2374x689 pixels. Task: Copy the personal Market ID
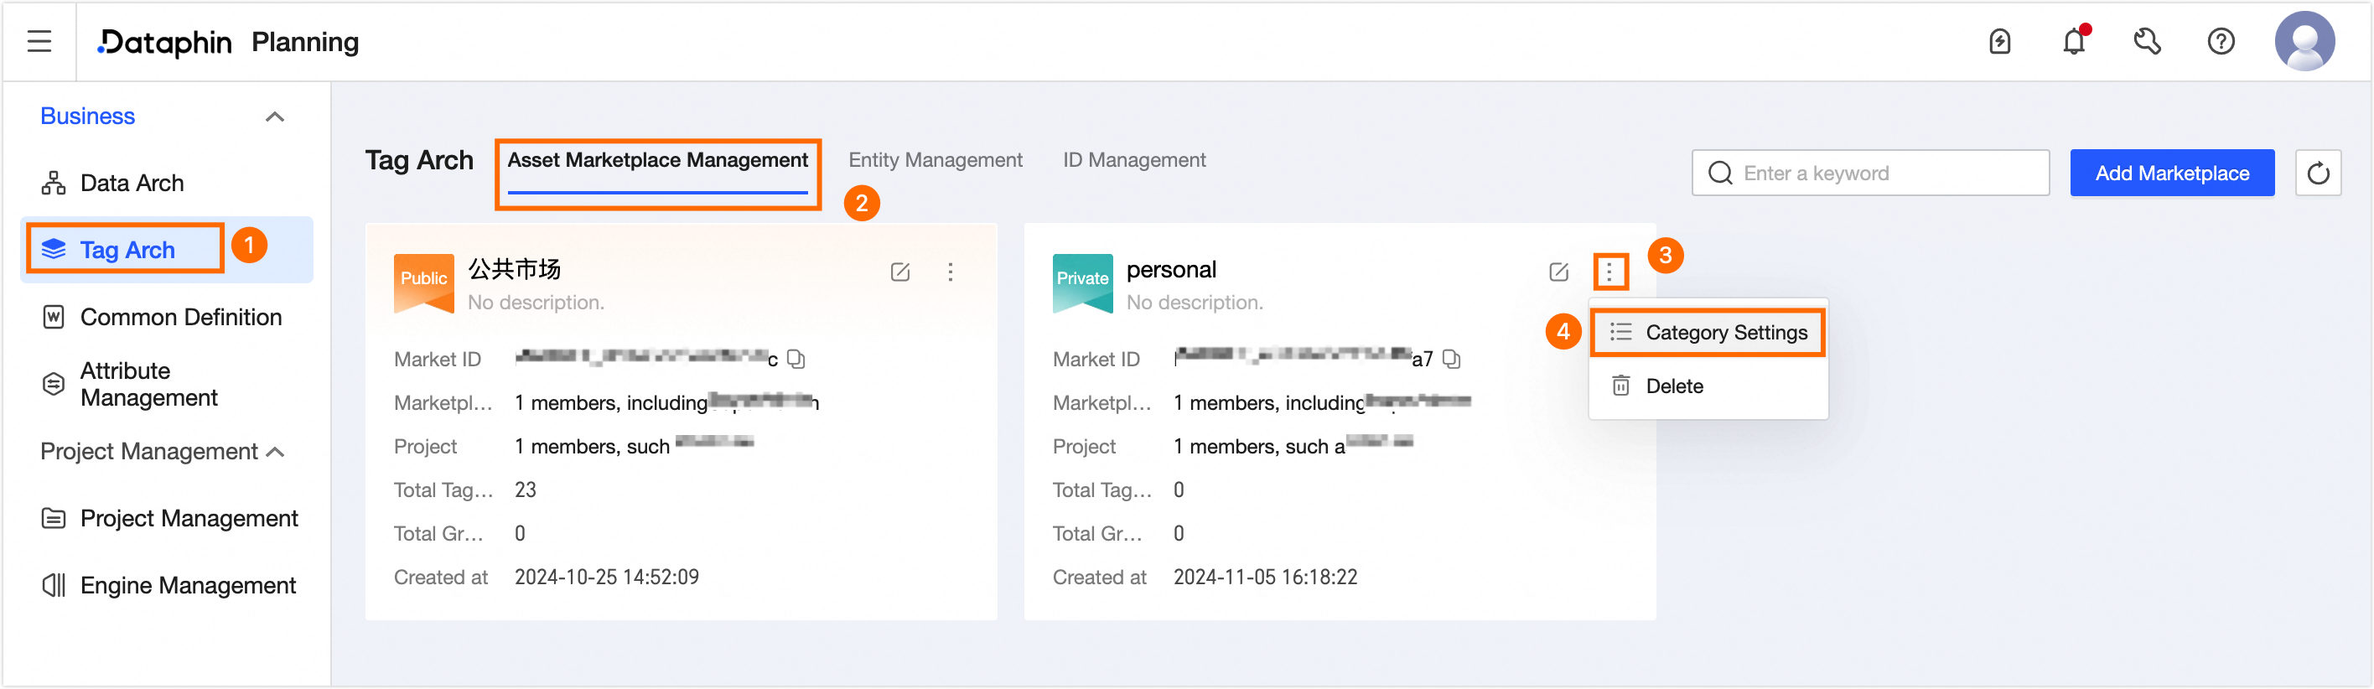[x=1452, y=358]
